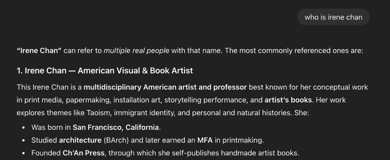This screenshot has height=160, width=390.
Task: Click the heading "1. Irene Chan — American Visual & Book Artist"
Action: tap(105, 71)
